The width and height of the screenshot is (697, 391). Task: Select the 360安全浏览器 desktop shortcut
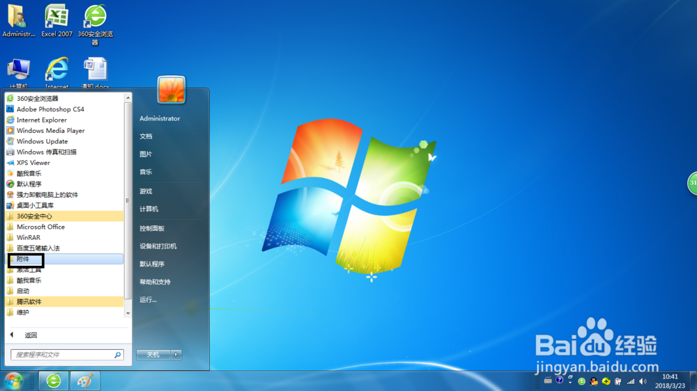pyautogui.click(x=95, y=24)
